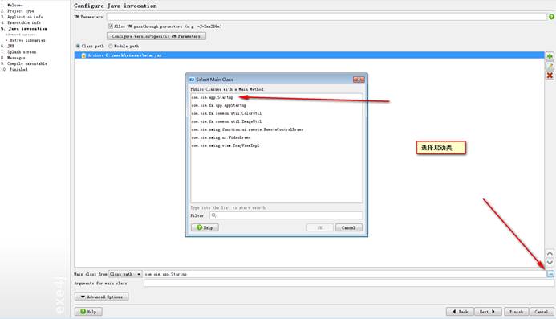Screen dimensions: 556x319
Task: Click the green help icon beside VM Parameters
Action: click(551, 17)
